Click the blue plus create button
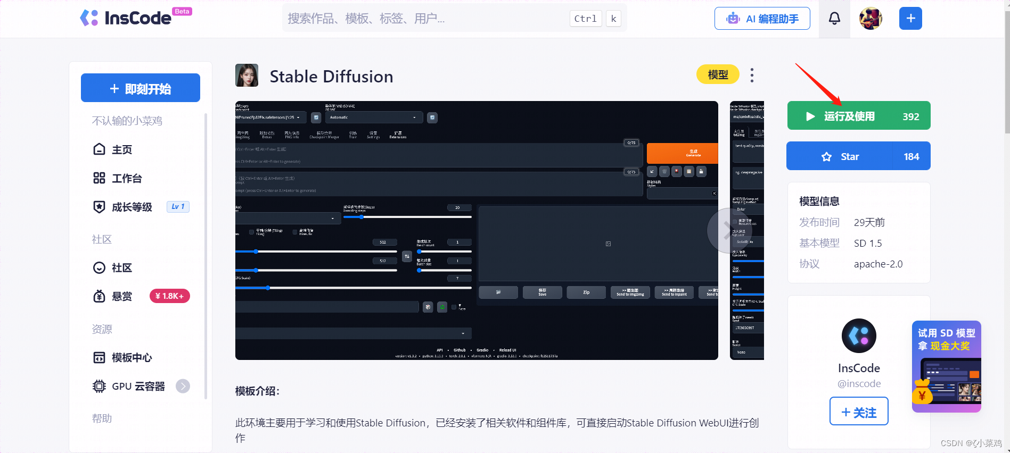The height and width of the screenshot is (453, 1010). pyautogui.click(x=910, y=19)
